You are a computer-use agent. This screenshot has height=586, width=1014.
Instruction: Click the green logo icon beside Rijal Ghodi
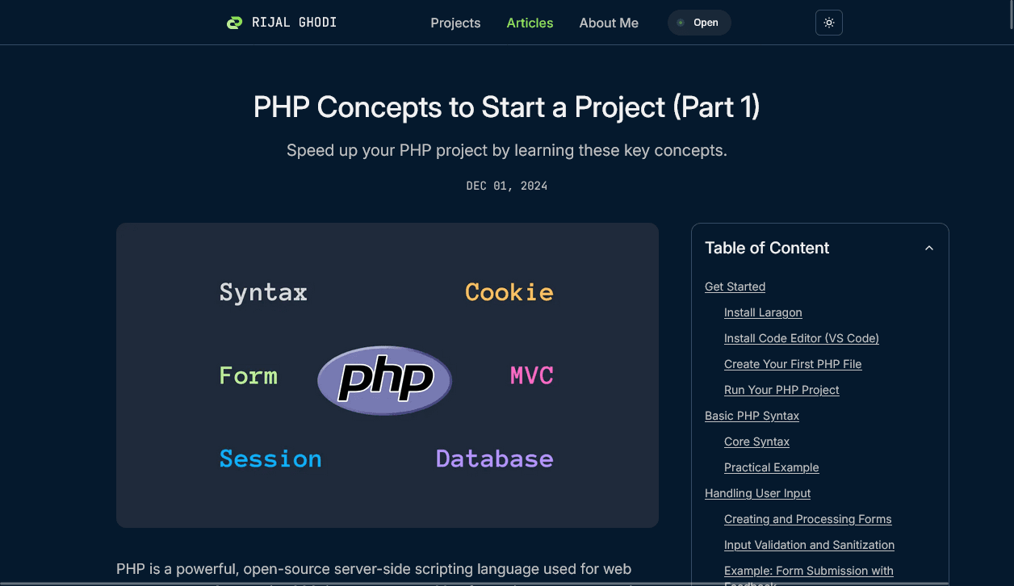pyautogui.click(x=234, y=23)
